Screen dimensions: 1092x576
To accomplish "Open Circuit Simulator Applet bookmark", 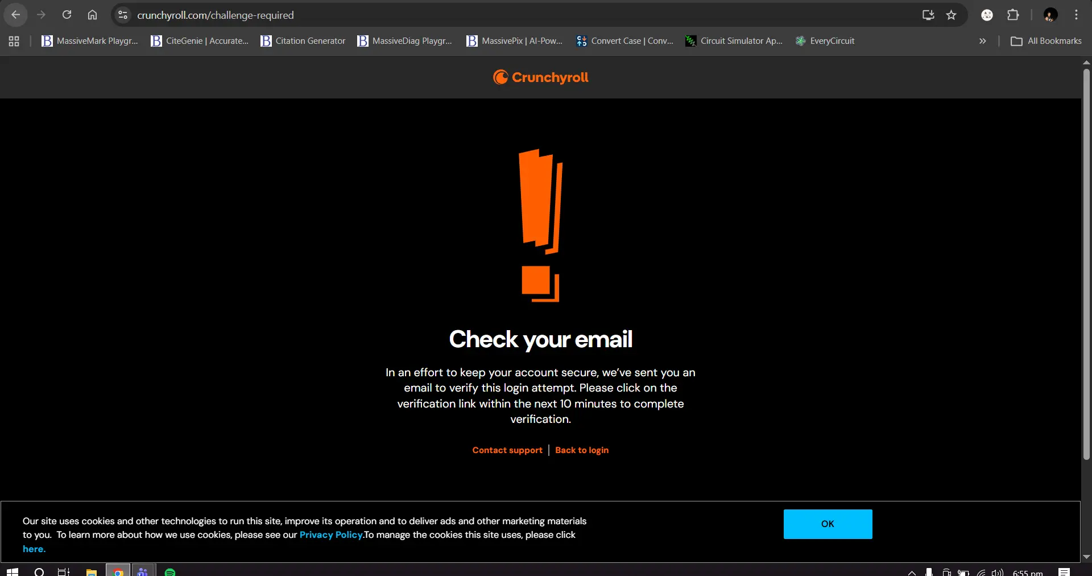I will pyautogui.click(x=734, y=41).
